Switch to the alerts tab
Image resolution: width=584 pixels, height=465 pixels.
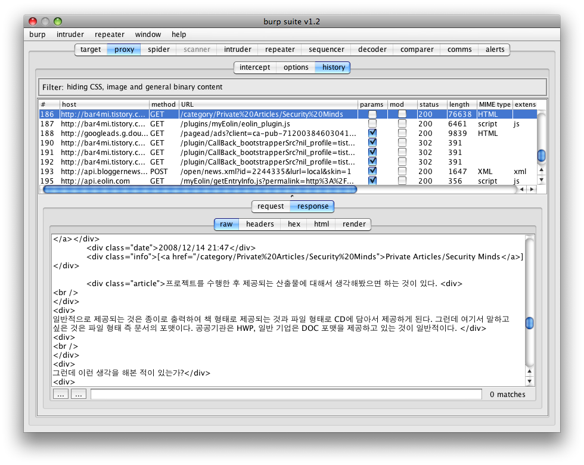pos(495,49)
